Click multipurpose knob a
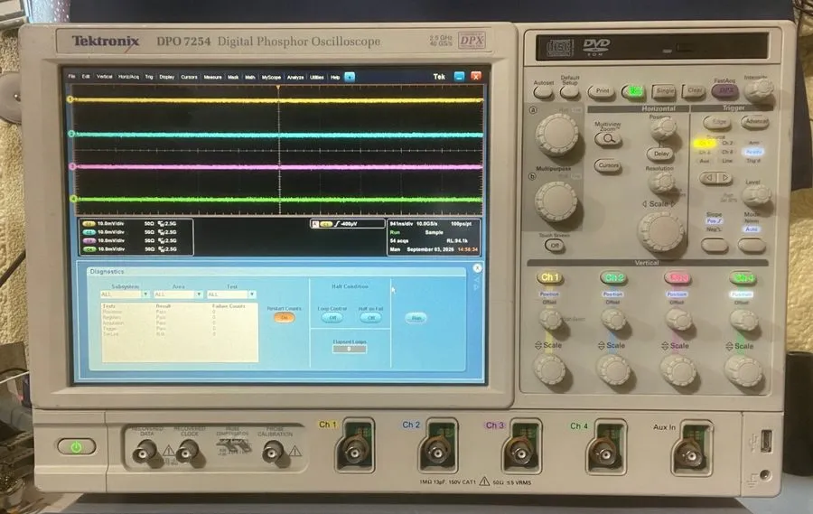Image resolution: width=813 pixels, height=514 pixels. (x=556, y=134)
